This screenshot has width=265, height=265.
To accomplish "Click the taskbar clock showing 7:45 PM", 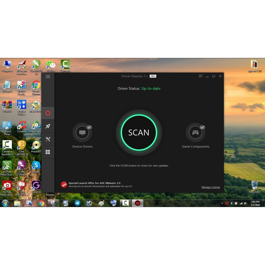I will pyautogui.click(x=255, y=203).
